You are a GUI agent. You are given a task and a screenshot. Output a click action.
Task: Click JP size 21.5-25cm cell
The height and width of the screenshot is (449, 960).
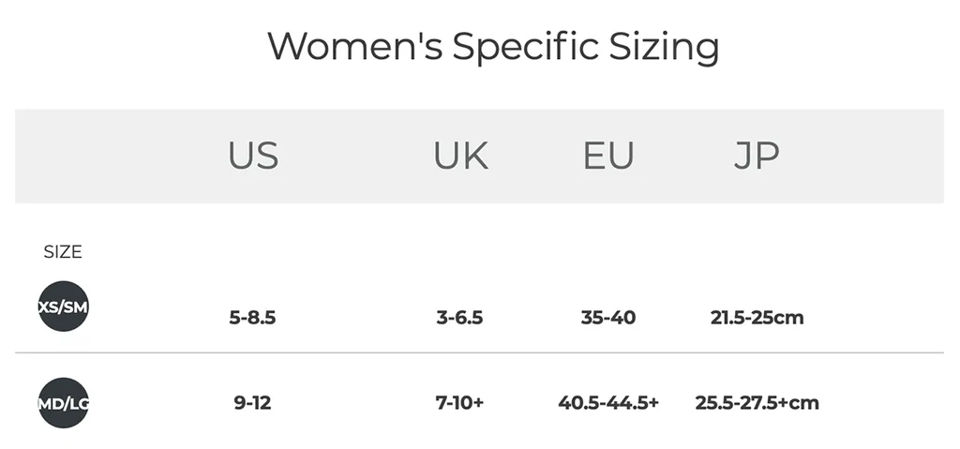[x=757, y=318]
